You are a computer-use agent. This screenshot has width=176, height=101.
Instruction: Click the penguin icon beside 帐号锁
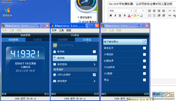55,52
